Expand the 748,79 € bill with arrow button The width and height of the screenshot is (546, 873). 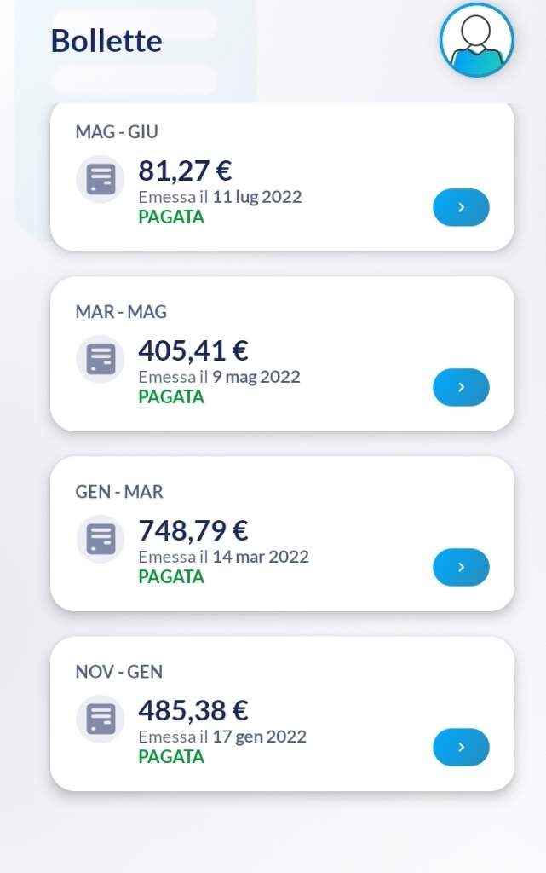tap(461, 567)
